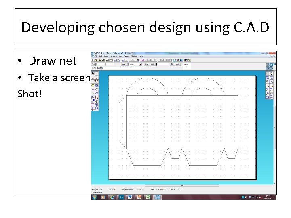This screenshot has height=218, width=291.
Task: Click the magenta-bordered toolbar icon
Action: click(x=142, y=60)
